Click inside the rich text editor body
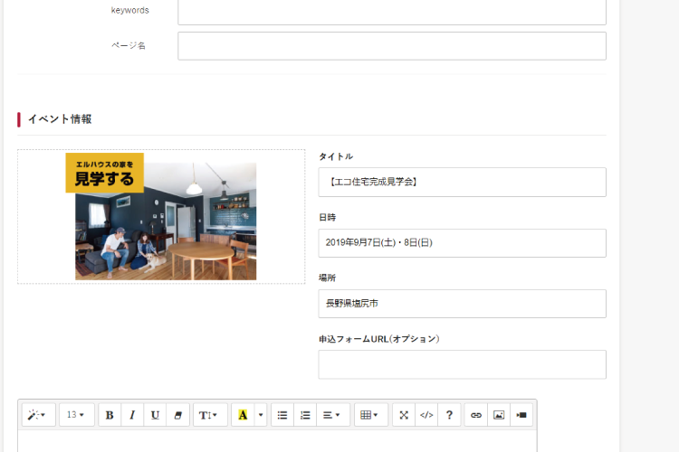679x452 pixels. pyautogui.click(x=277, y=441)
